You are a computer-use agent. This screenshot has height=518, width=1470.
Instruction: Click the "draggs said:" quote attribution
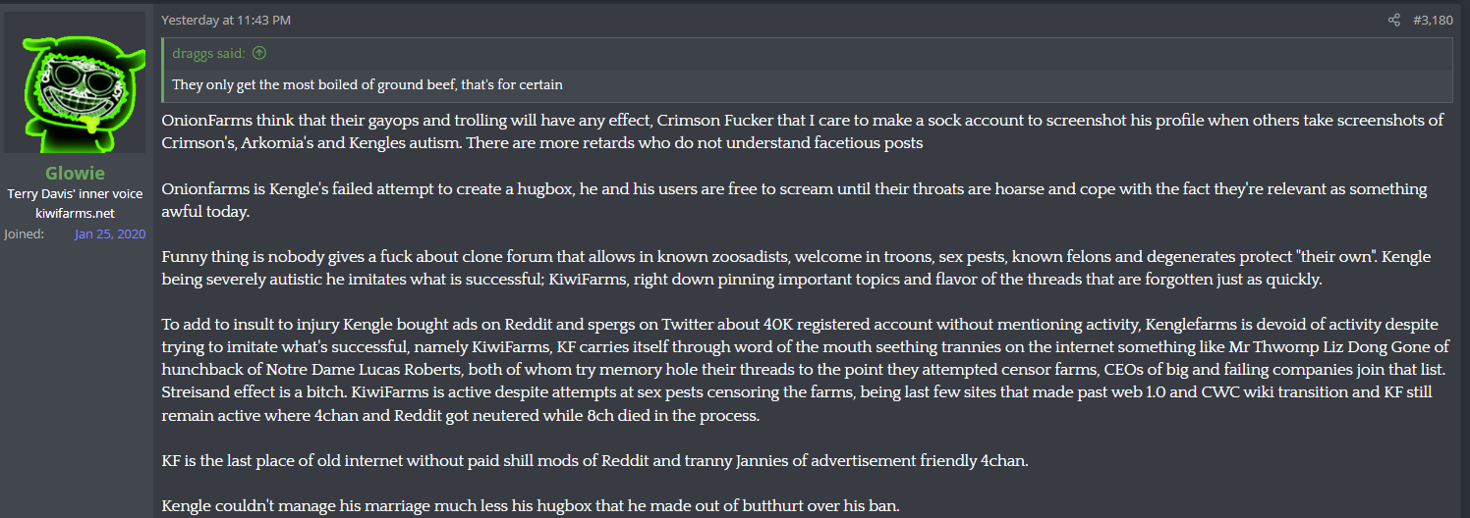(x=208, y=54)
